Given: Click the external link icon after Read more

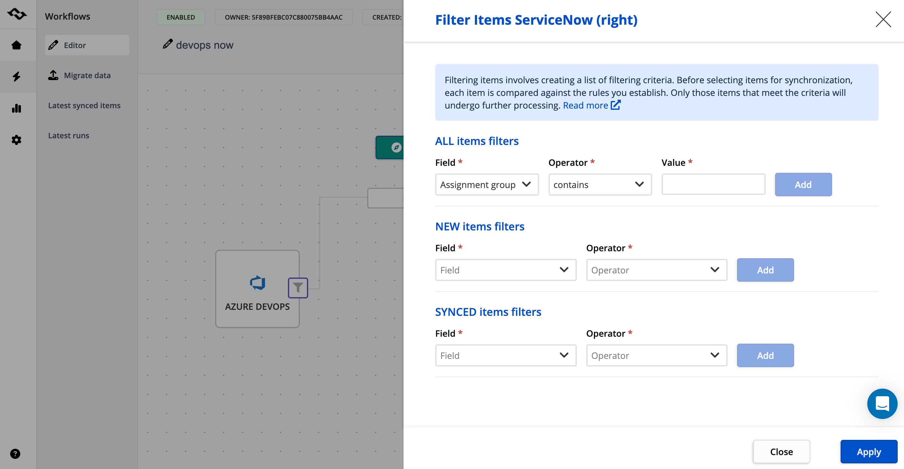Looking at the screenshot, I should pyautogui.click(x=615, y=105).
